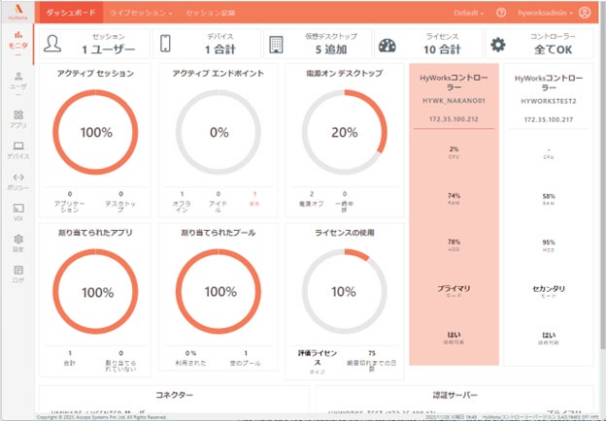Viewport: 606px width, 421px height.
Task: Click the ライセンスの使用 10% donut chart
Action: [345, 291]
